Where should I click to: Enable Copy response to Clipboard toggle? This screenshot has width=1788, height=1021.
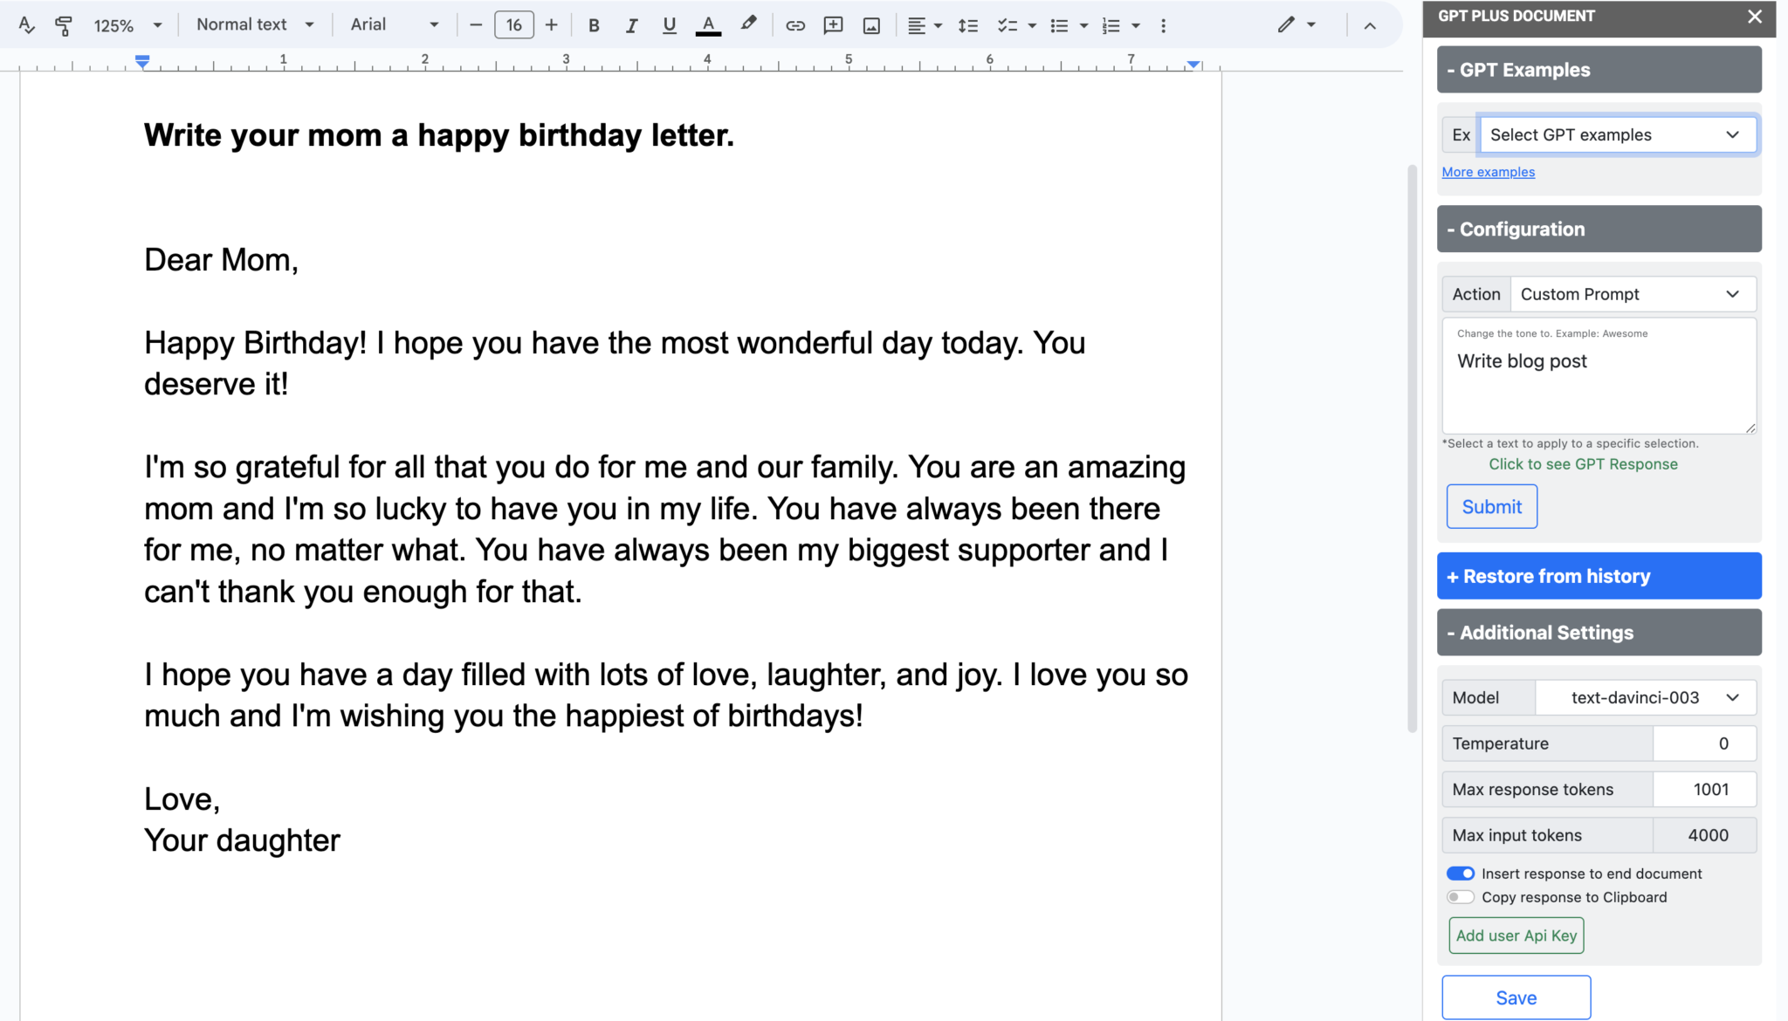(x=1460, y=897)
